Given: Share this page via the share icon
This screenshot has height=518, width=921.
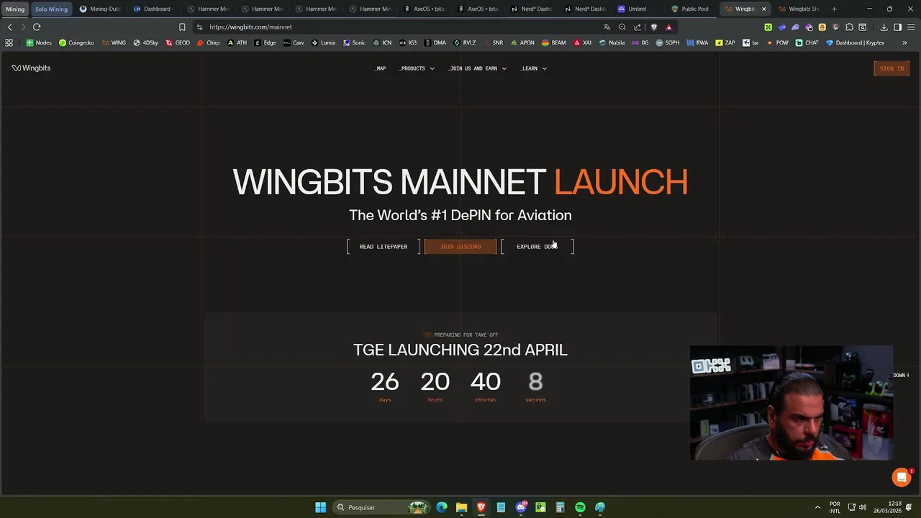Looking at the screenshot, I should point(638,27).
